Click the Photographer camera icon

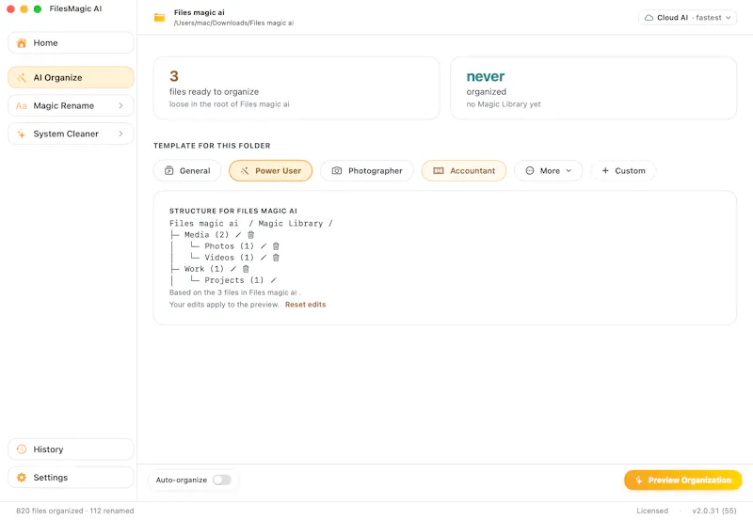click(x=337, y=171)
